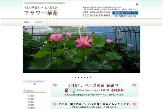Click the third link in the sidebar list
The height and width of the screenshot is (109, 163).
click(31, 102)
